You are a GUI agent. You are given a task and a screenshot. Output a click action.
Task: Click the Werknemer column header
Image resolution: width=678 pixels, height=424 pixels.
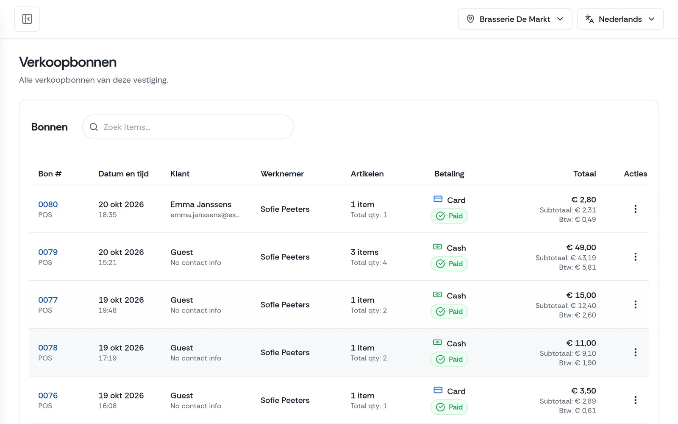coord(282,174)
